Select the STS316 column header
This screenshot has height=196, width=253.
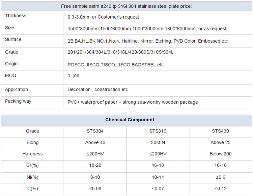tap(158, 131)
